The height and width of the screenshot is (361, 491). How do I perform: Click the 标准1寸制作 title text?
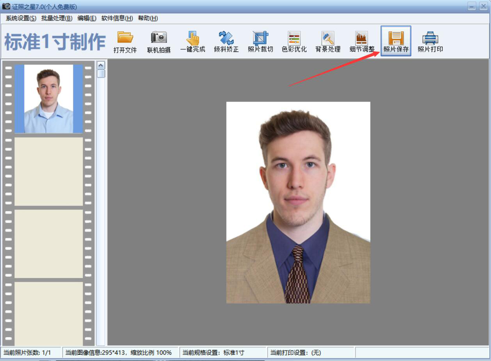point(55,42)
